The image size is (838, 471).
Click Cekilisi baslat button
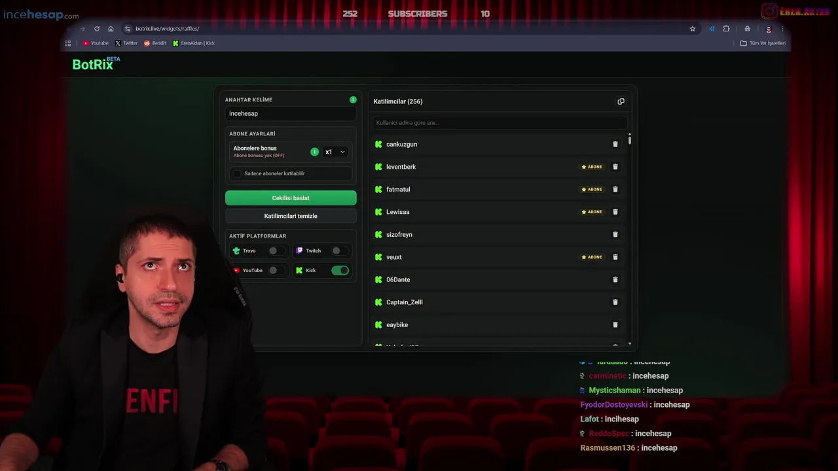(x=291, y=198)
